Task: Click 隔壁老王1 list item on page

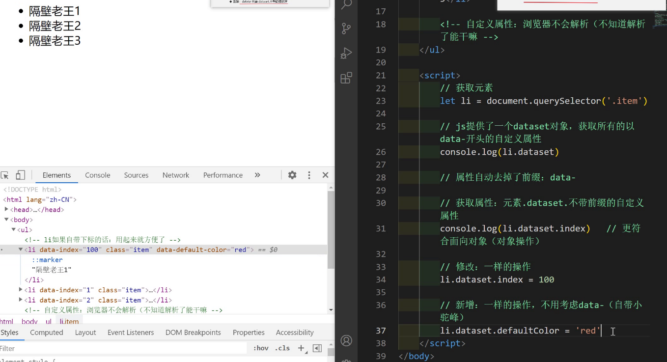Action: pyautogui.click(x=55, y=11)
